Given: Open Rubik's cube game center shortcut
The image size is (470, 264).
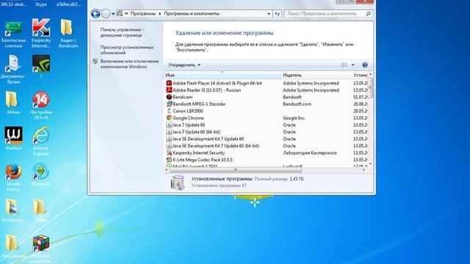Looking at the screenshot, I should 41,249.
